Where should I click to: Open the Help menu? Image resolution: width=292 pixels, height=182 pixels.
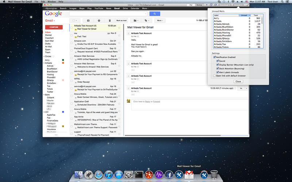[61, 1]
